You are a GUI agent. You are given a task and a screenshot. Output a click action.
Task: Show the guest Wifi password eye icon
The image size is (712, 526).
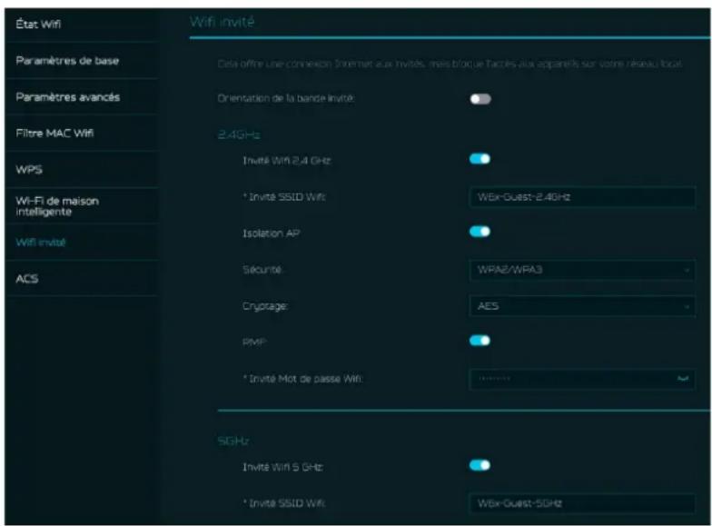pos(683,378)
